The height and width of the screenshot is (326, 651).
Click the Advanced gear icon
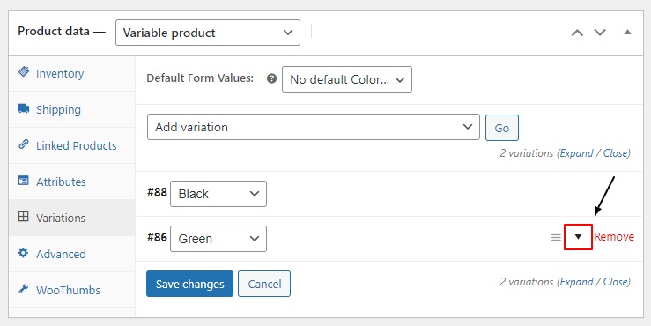click(x=24, y=253)
